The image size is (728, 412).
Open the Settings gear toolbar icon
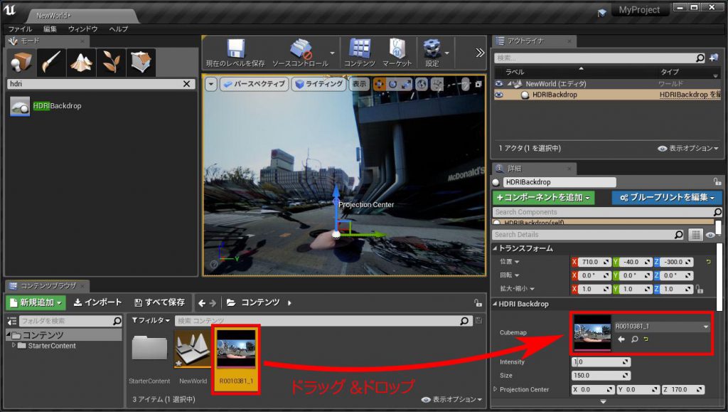[x=432, y=48]
